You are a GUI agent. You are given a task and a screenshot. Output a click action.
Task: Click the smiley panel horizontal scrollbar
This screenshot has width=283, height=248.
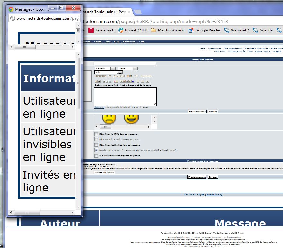point(122,127)
